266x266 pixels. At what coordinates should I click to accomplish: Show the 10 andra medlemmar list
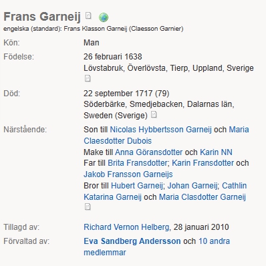pyautogui.click(x=156, y=247)
